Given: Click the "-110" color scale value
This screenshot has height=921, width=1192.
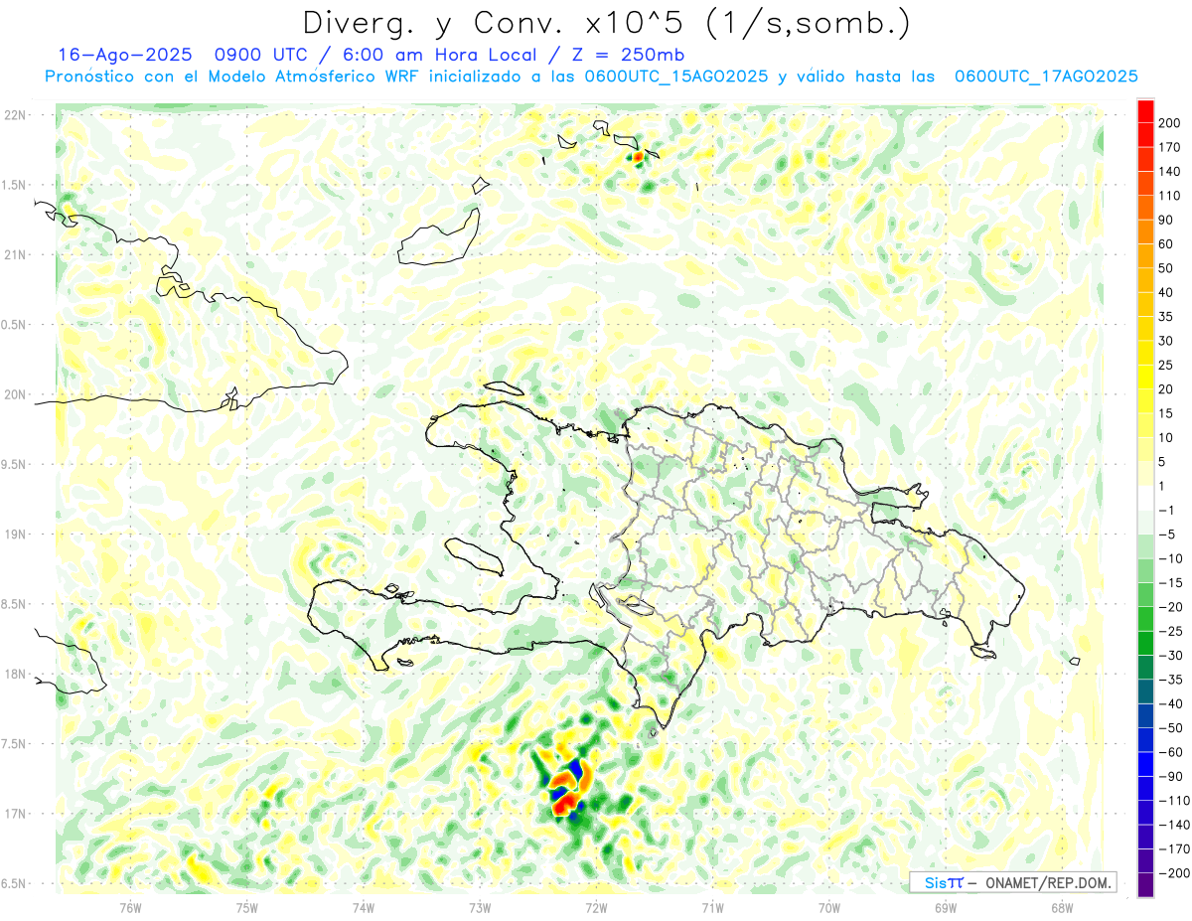Looking at the screenshot, I should (1174, 801).
